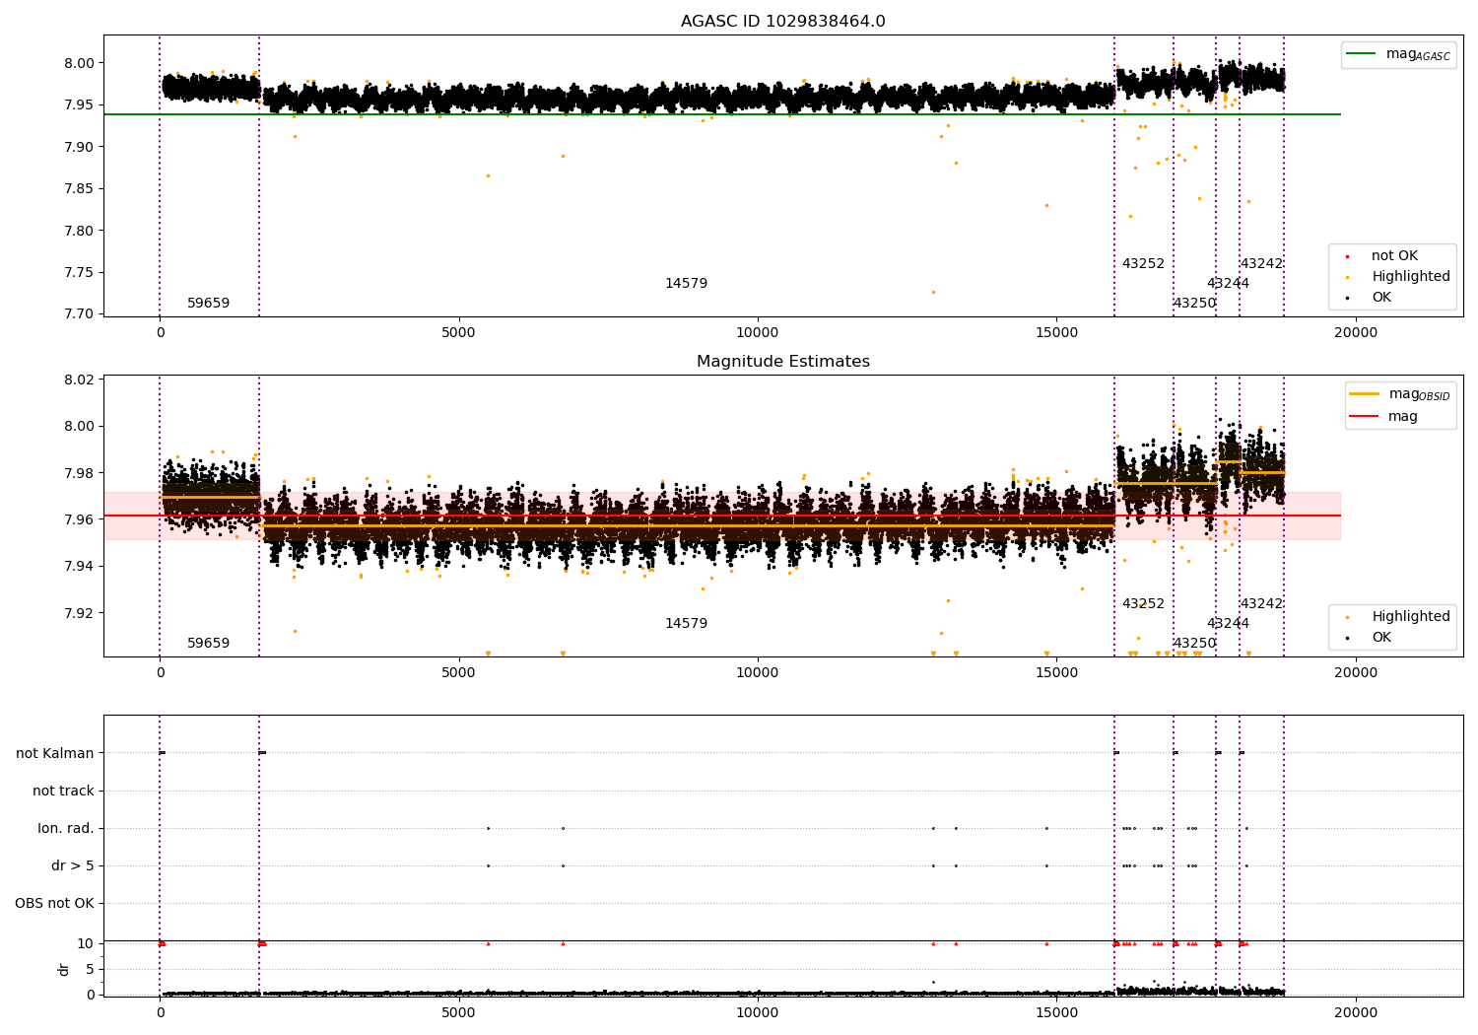Click the 20000 x-axis tick under the top plot
The height and width of the screenshot is (1035, 1478).
(1355, 333)
